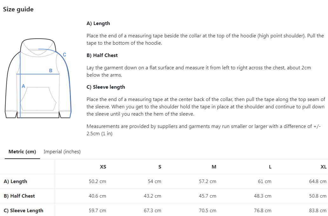Image resolution: width=328 pixels, height=216 pixels.
Task: Switch to the Imperial (inches) tab
Action: (x=62, y=152)
